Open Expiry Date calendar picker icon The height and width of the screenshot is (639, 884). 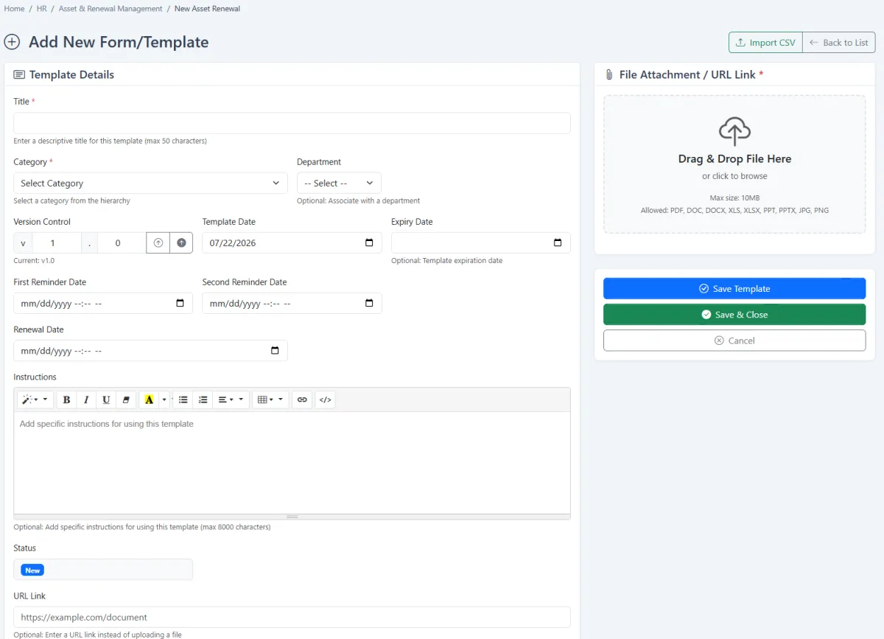pos(558,242)
